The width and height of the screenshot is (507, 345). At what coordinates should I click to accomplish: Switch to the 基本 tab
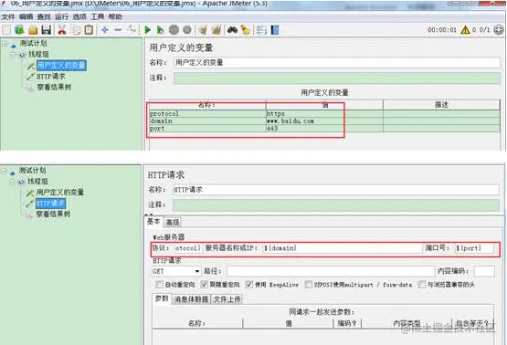153,221
